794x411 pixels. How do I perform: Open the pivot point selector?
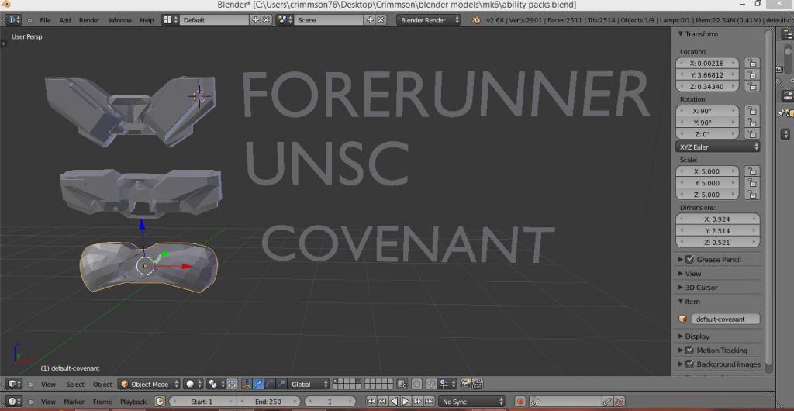tap(216, 384)
